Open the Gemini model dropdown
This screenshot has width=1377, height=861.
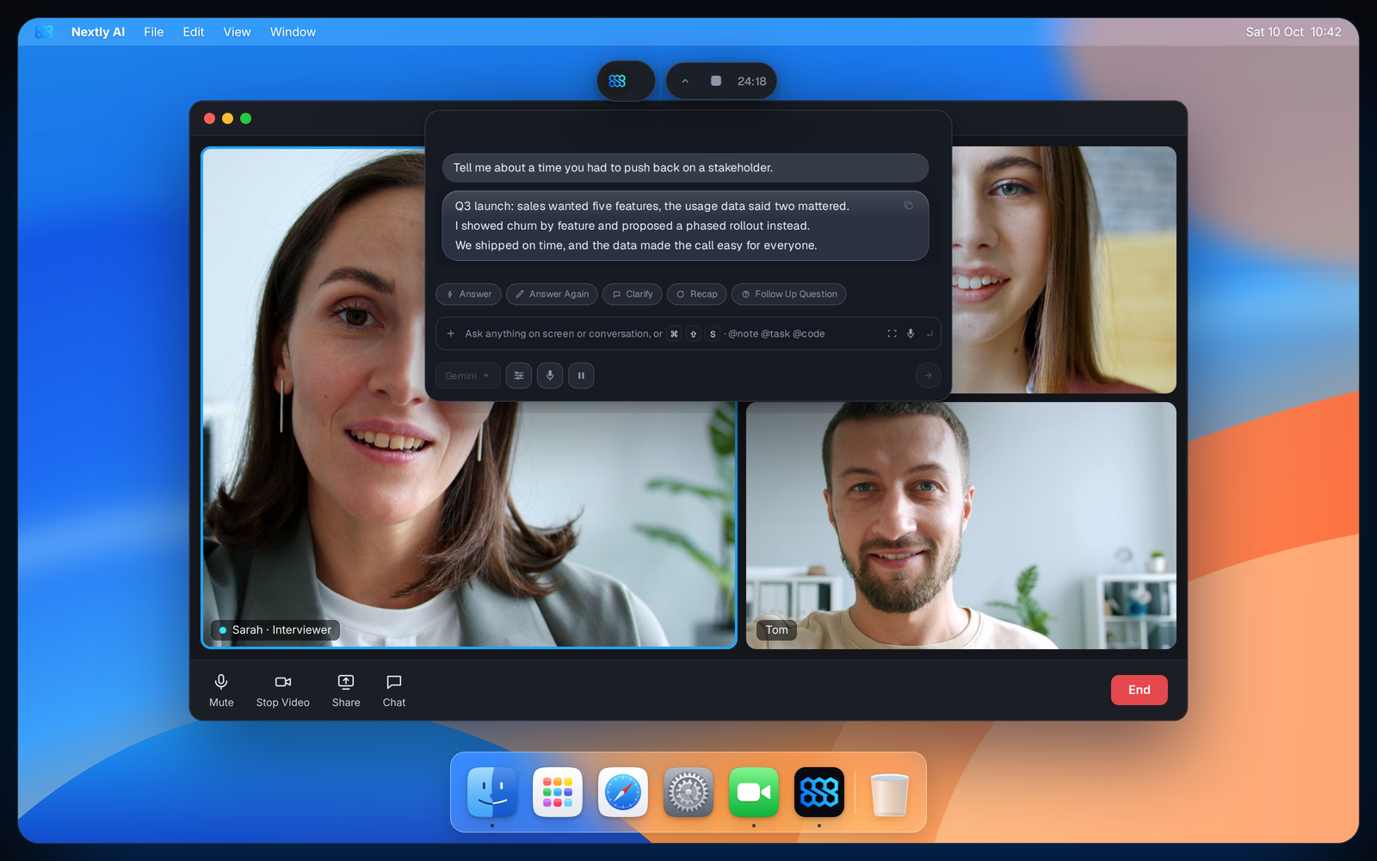pyautogui.click(x=467, y=375)
